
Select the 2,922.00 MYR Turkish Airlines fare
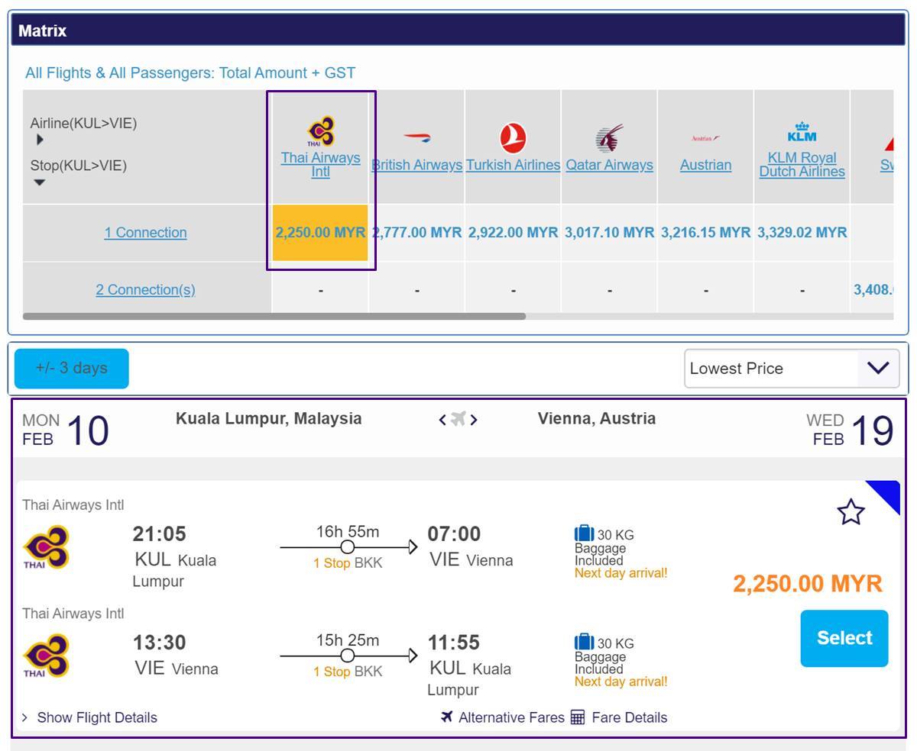click(x=514, y=233)
